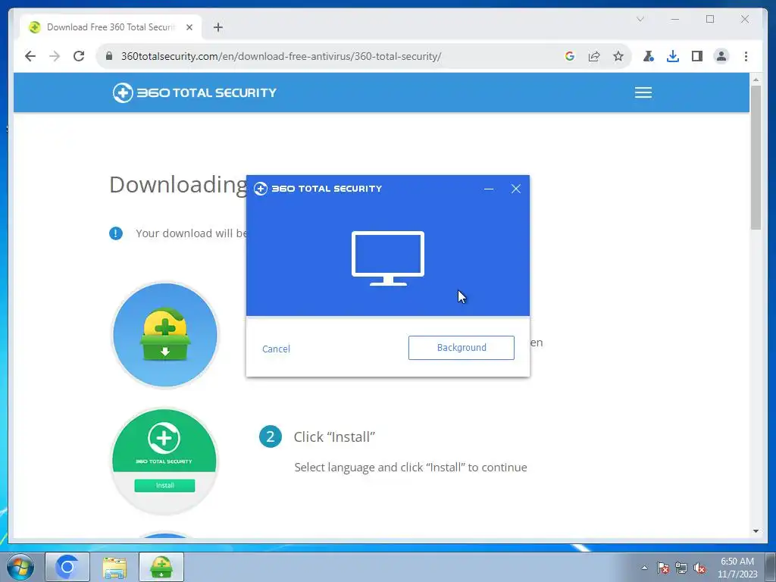The height and width of the screenshot is (582, 776).
Task: Click the taskbar clock showing 6:50 AM
Action: [737, 568]
